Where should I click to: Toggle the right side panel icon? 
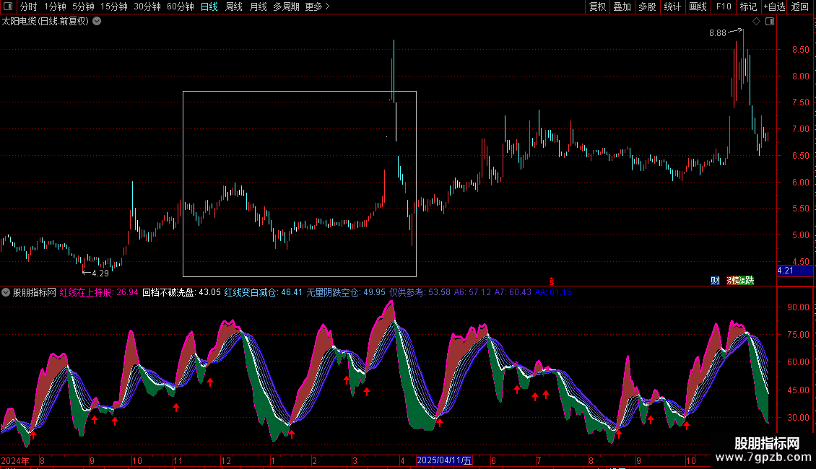pyautogui.click(x=770, y=22)
